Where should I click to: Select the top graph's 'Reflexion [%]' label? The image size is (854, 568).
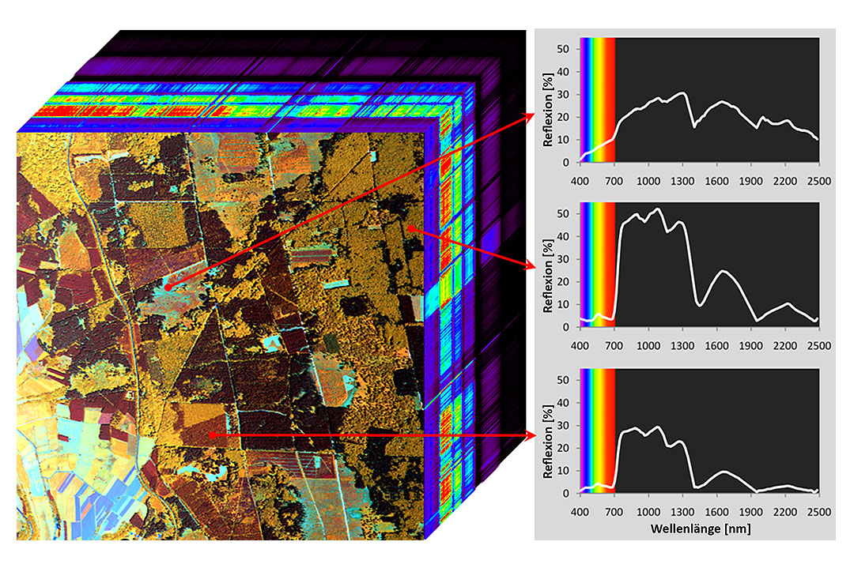pyautogui.click(x=547, y=112)
